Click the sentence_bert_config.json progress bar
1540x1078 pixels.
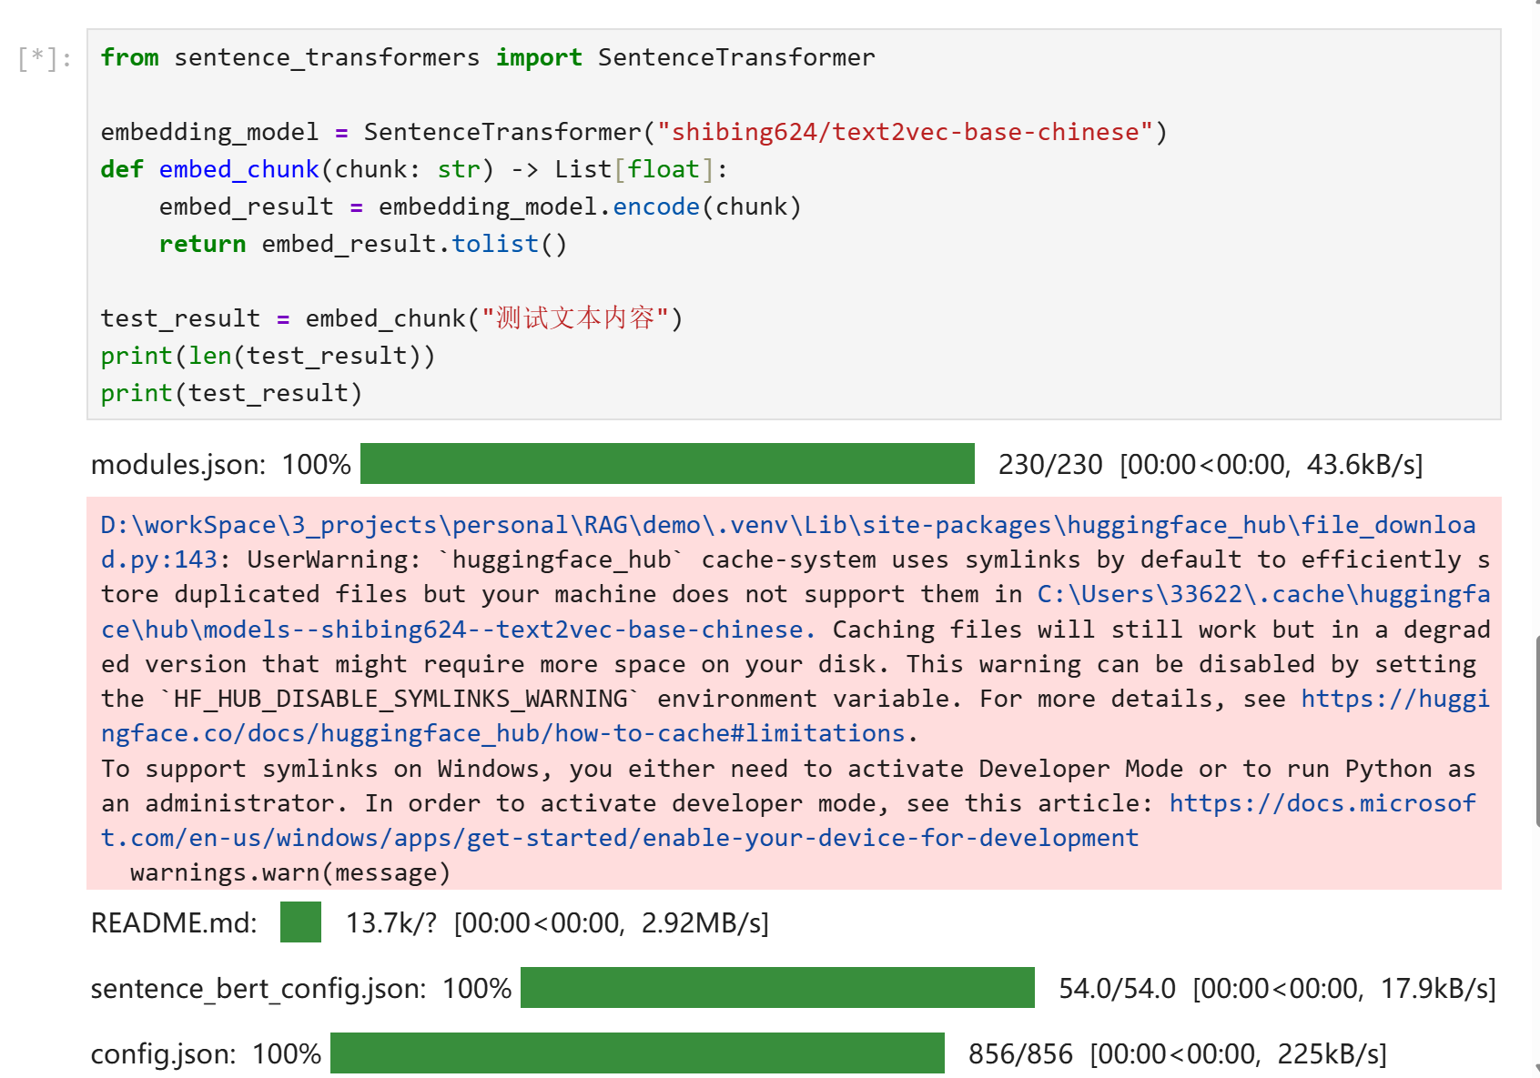click(x=777, y=988)
